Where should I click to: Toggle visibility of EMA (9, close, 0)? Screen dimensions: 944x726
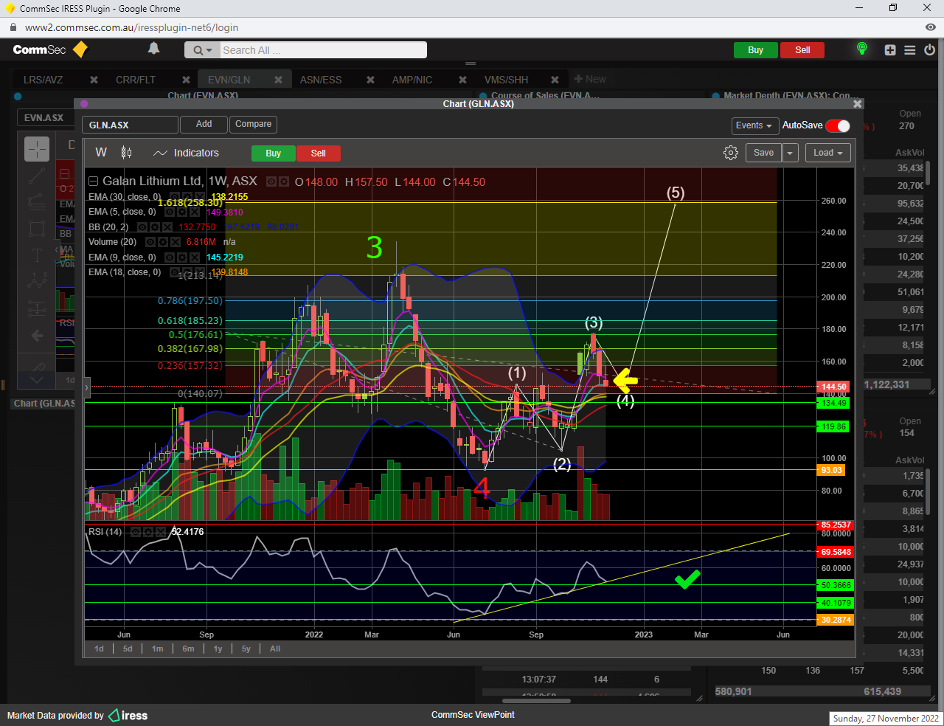pyautogui.click(x=170, y=257)
